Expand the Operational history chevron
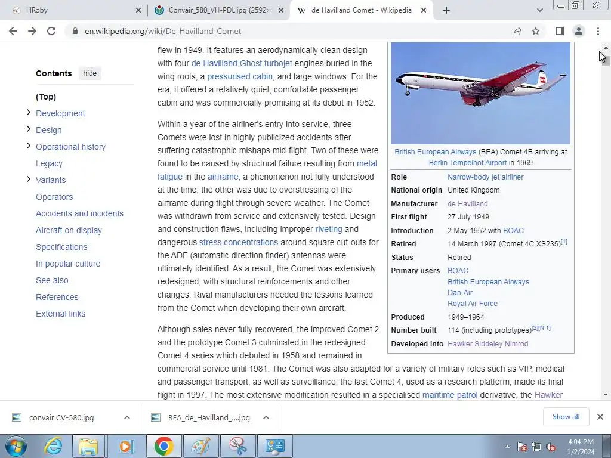 pyautogui.click(x=29, y=146)
